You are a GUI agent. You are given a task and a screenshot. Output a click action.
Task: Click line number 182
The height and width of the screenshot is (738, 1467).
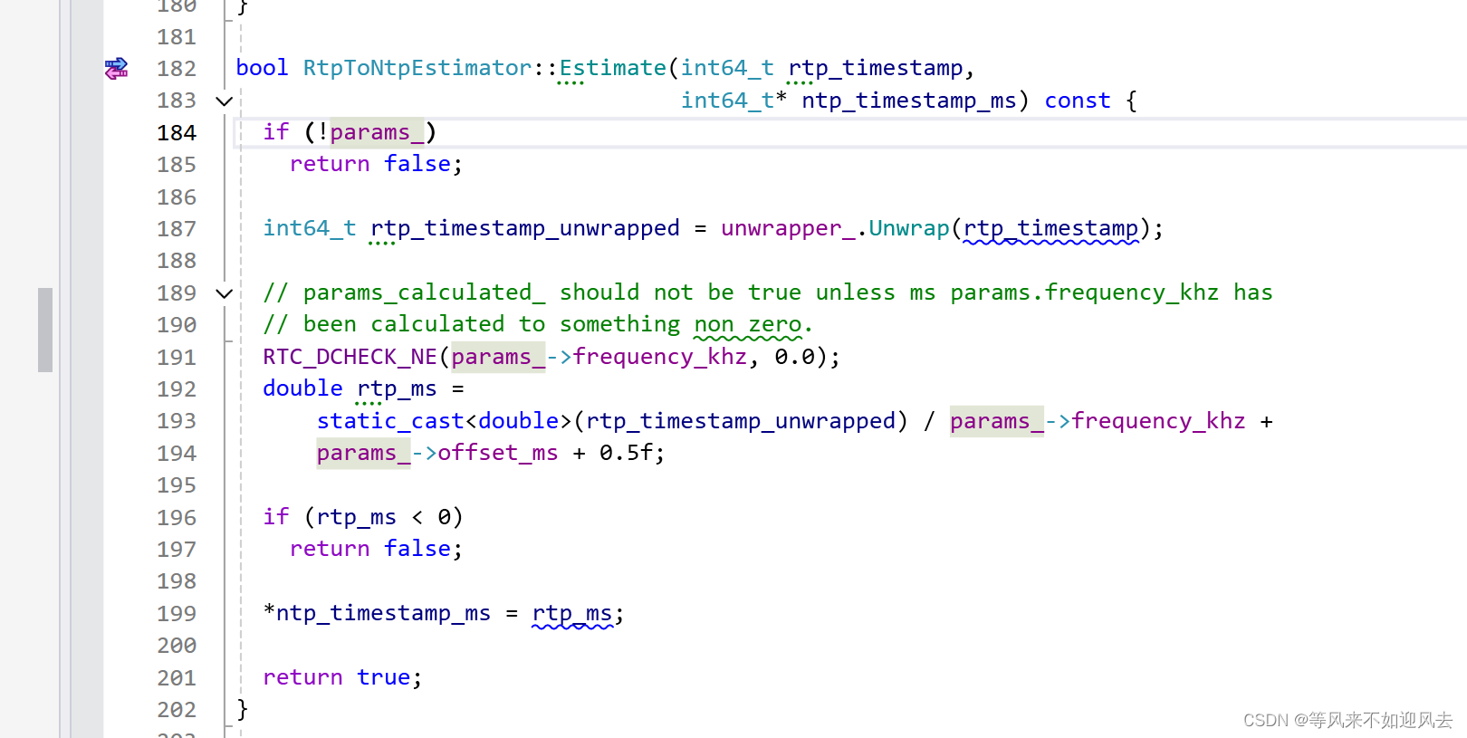click(x=177, y=69)
